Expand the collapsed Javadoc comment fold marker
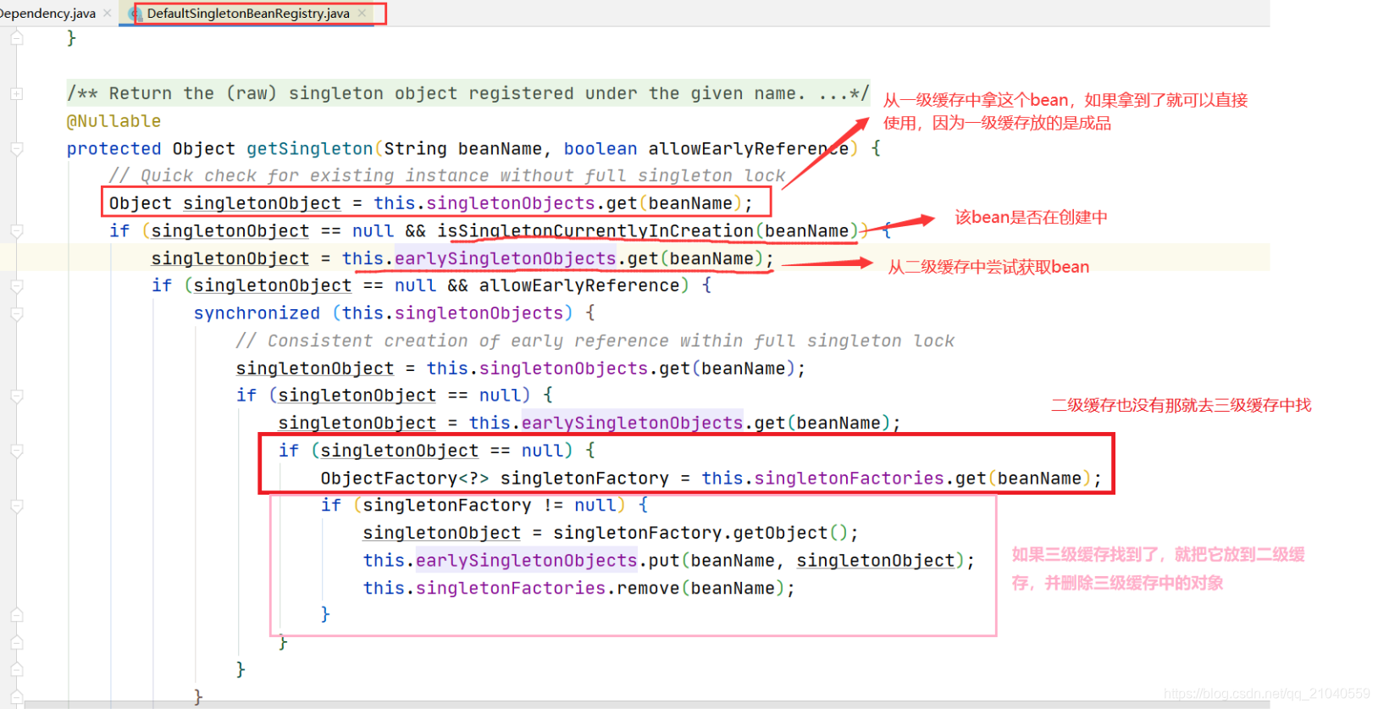Image resolution: width=1378 pixels, height=709 pixels. pos(16,93)
